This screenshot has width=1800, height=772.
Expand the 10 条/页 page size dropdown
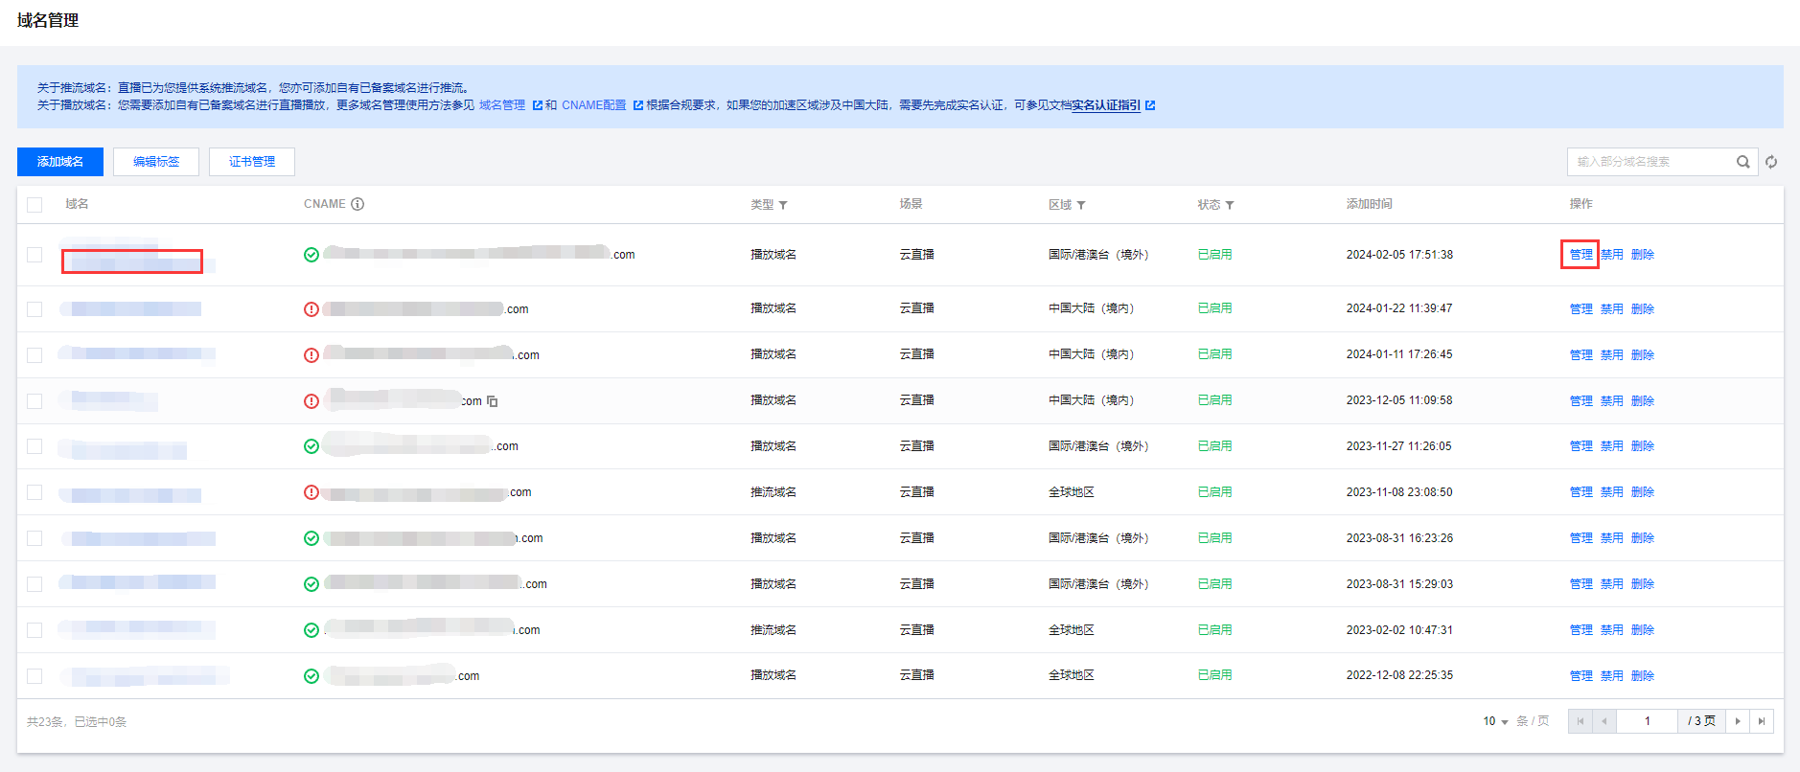tap(1496, 721)
